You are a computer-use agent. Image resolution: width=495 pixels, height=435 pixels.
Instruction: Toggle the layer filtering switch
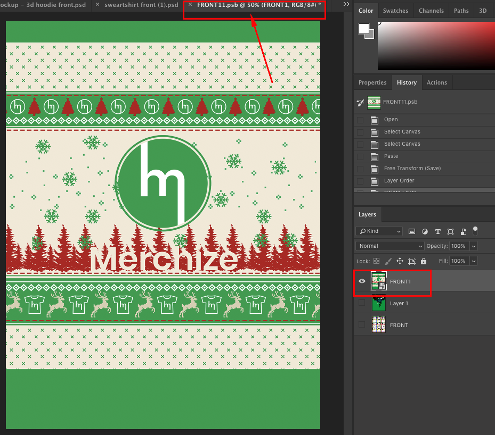(475, 231)
